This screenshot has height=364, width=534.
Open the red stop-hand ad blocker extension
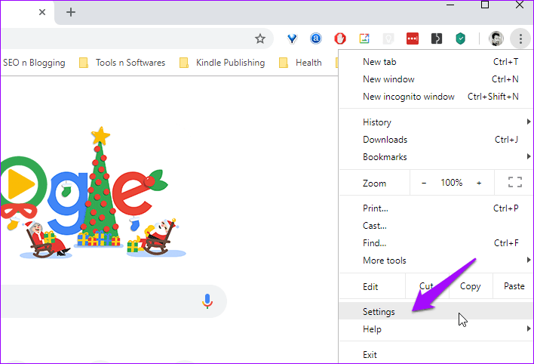tap(340, 39)
